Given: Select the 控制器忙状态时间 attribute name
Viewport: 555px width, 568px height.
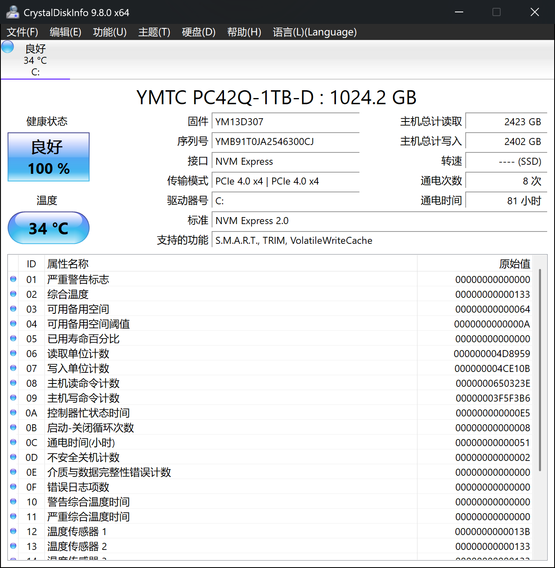Looking at the screenshot, I should [x=89, y=413].
